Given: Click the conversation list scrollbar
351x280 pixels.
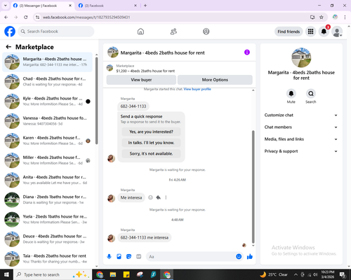Looking at the screenshot, I should [x=97, y=101].
